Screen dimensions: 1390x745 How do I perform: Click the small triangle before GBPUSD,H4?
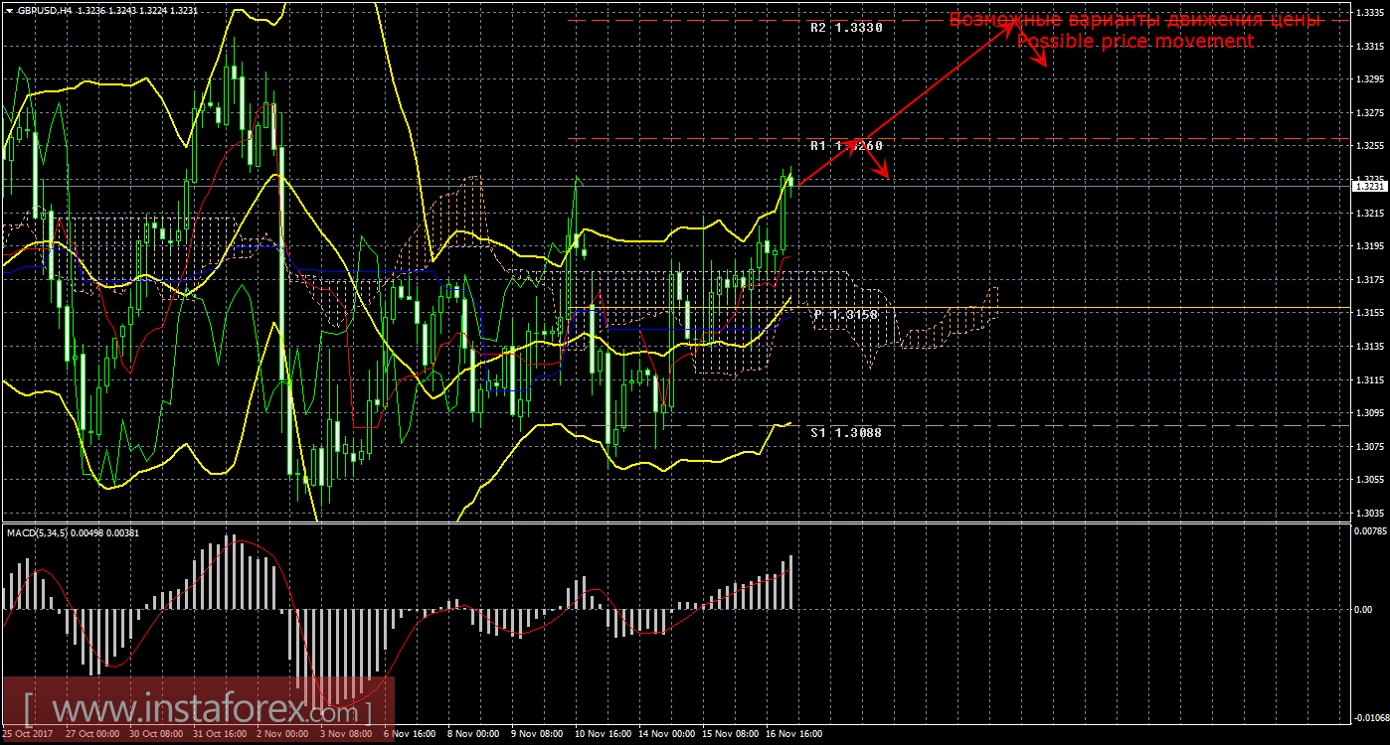pos(9,11)
